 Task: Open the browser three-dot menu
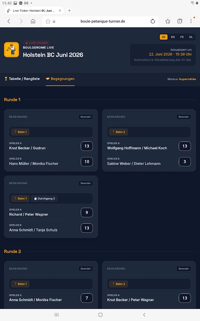(x=191, y=21)
